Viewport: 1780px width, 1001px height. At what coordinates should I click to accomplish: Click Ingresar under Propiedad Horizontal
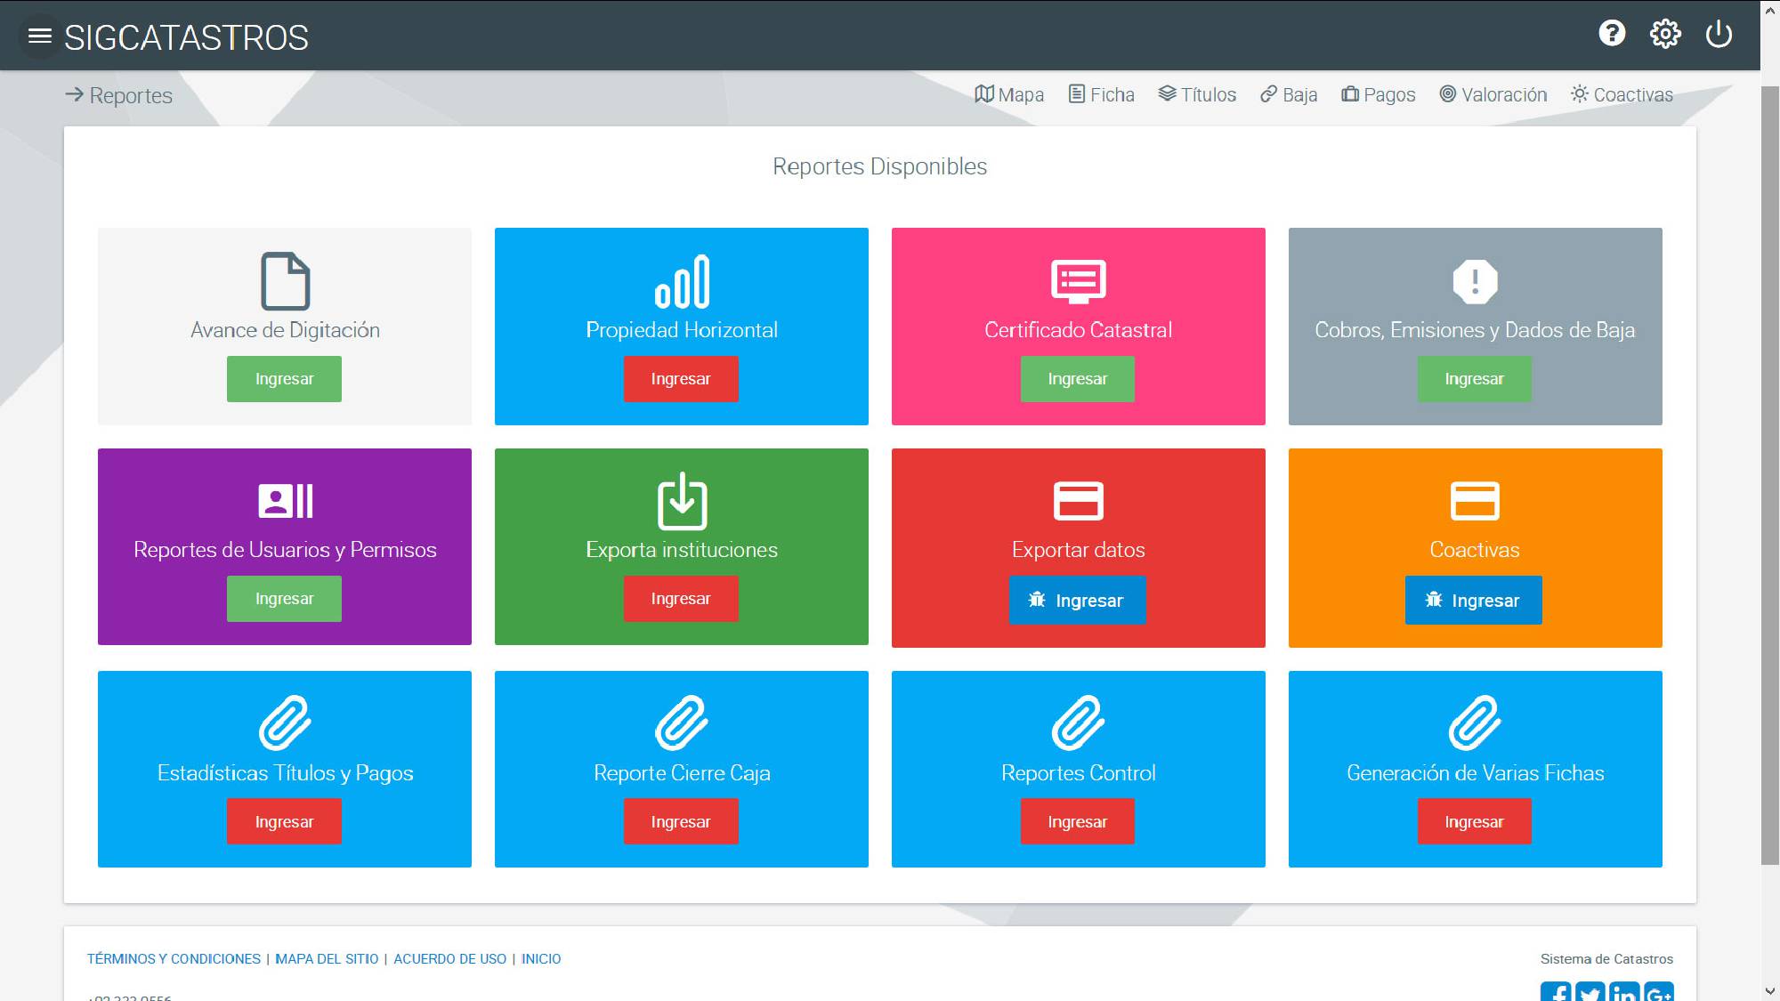point(681,379)
